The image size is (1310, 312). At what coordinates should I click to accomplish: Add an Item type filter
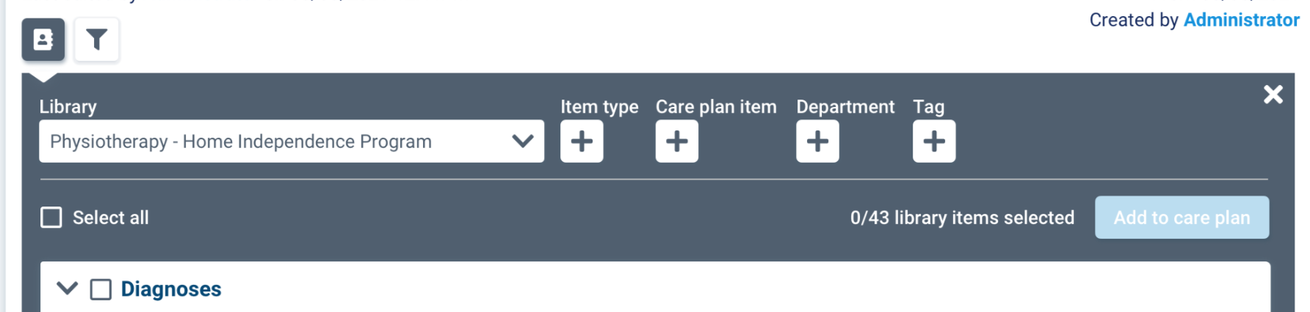pyautogui.click(x=582, y=141)
